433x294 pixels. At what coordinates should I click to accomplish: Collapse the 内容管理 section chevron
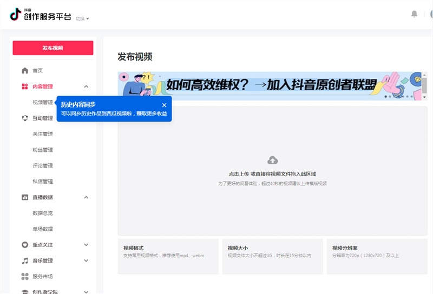pos(86,86)
